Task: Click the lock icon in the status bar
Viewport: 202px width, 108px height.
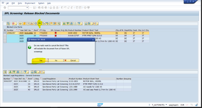Action: [x=196, y=105]
